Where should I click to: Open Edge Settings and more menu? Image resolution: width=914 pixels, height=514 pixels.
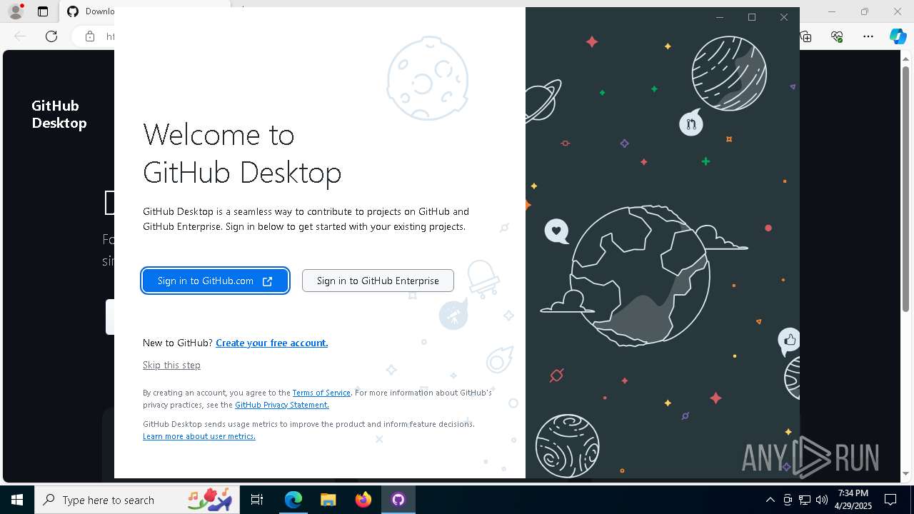(868, 36)
